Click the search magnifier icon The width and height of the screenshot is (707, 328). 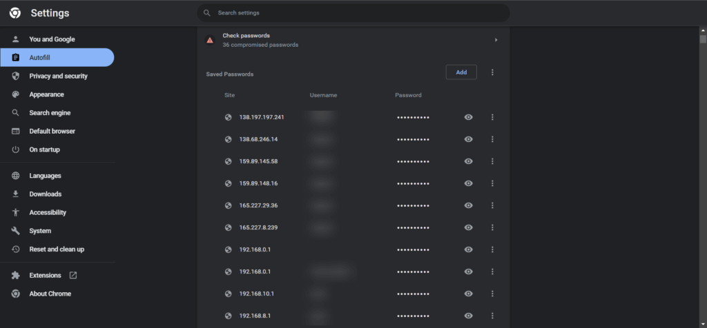pos(206,13)
